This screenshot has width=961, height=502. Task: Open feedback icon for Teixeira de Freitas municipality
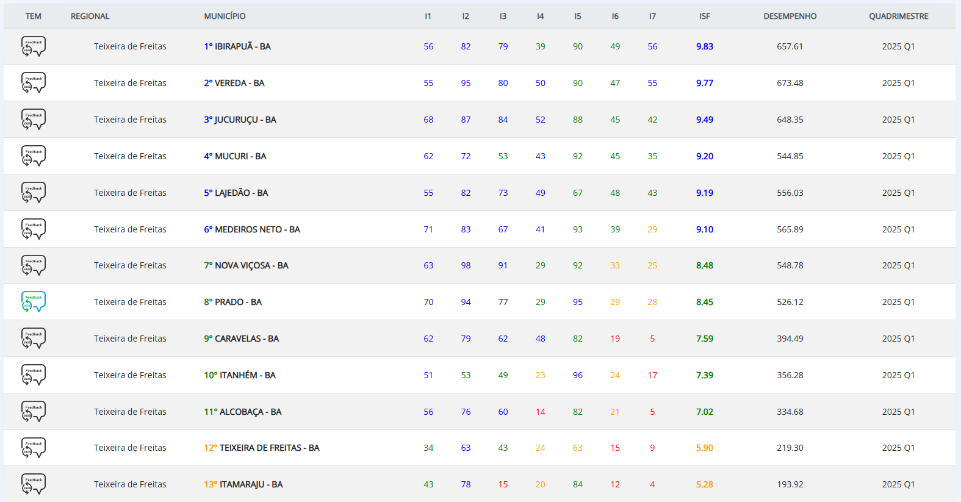(34, 448)
